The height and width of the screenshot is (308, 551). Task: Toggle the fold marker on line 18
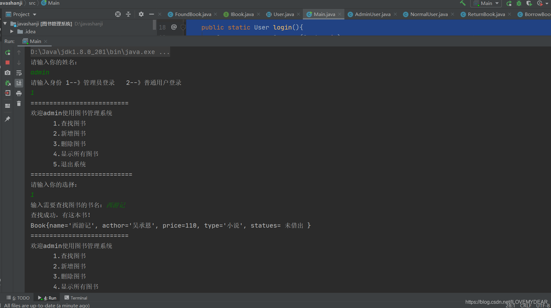click(x=183, y=28)
